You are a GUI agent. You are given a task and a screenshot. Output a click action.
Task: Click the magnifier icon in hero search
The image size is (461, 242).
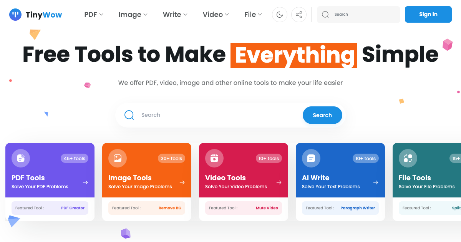point(129,115)
